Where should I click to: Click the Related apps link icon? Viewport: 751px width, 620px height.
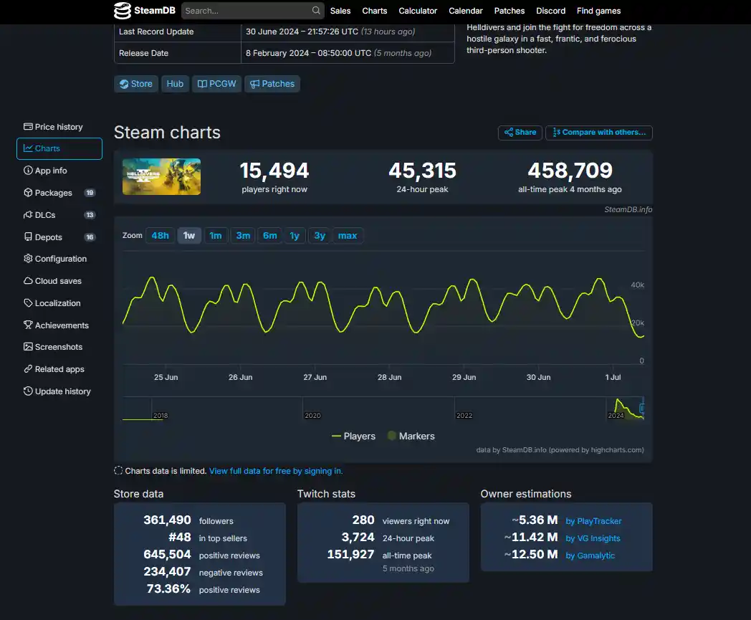click(x=28, y=369)
